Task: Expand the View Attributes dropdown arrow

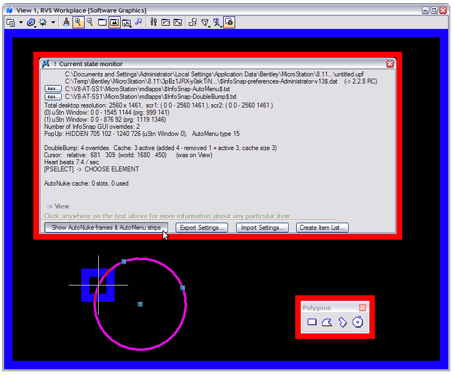Action: pos(21,22)
